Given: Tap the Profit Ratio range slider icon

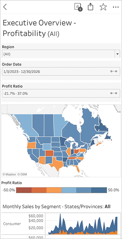Looking at the screenshot, I should tap(114, 93).
